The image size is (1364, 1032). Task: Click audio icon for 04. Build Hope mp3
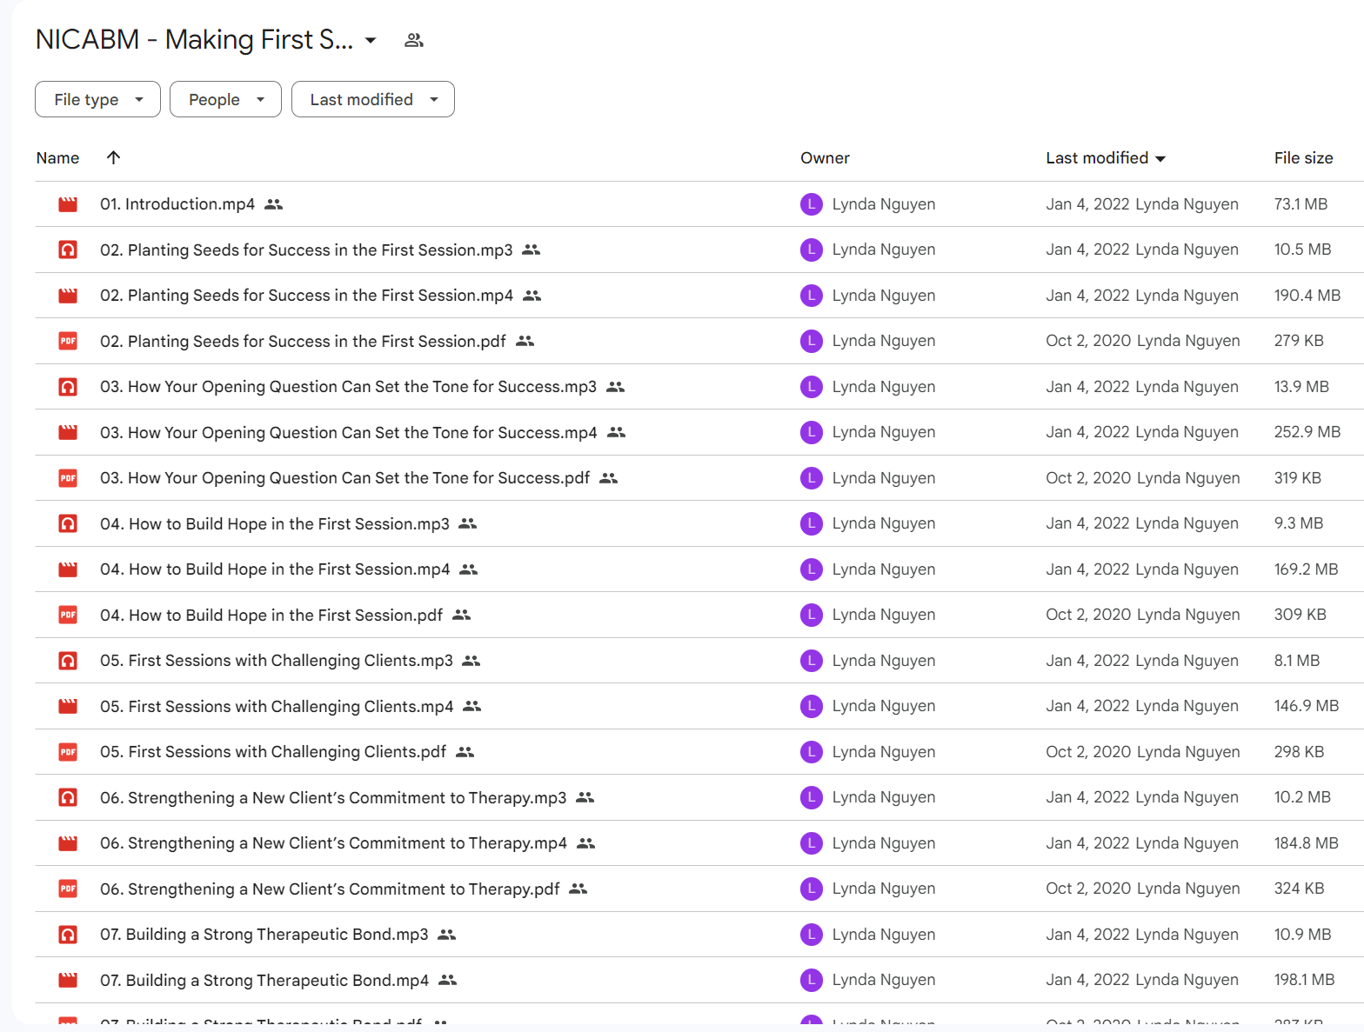pos(68,523)
